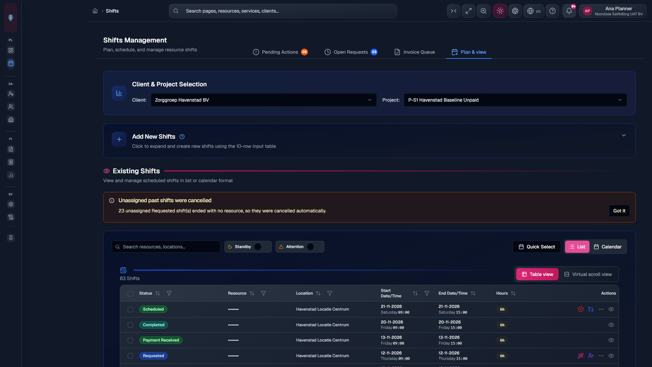Switch to Pending Actions tab

tap(280, 52)
